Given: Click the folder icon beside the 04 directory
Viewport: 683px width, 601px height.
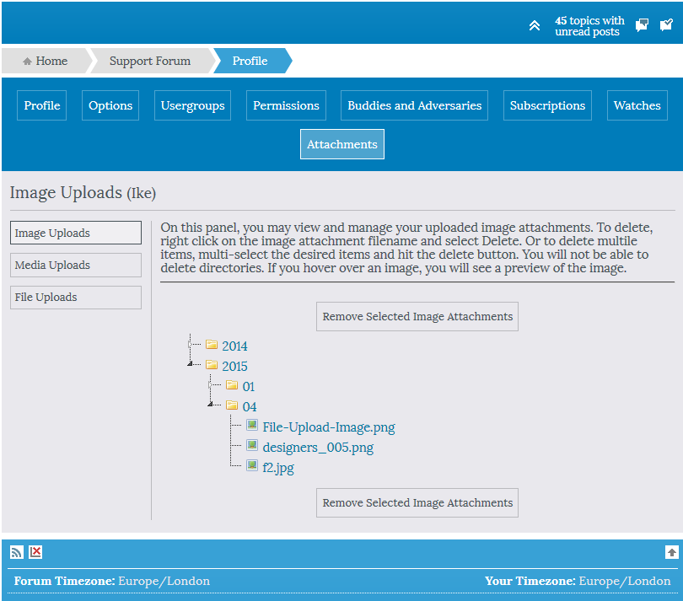Looking at the screenshot, I should pos(232,405).
